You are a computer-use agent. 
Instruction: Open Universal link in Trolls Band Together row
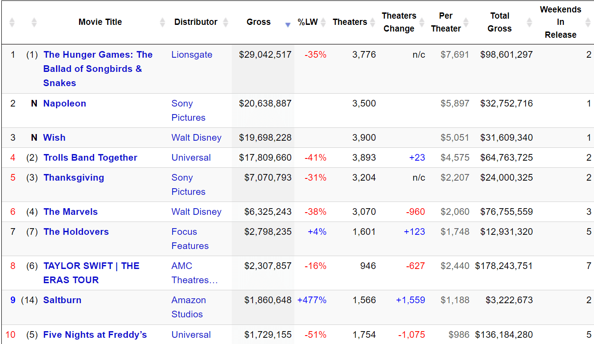(x=191, y=158)
